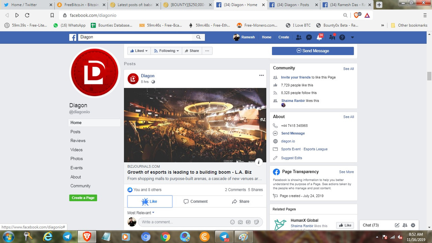The height and width of the screenshot is (243, 432).
Task: Show more bookmarks with double chevron
Action: click(382, 25)
